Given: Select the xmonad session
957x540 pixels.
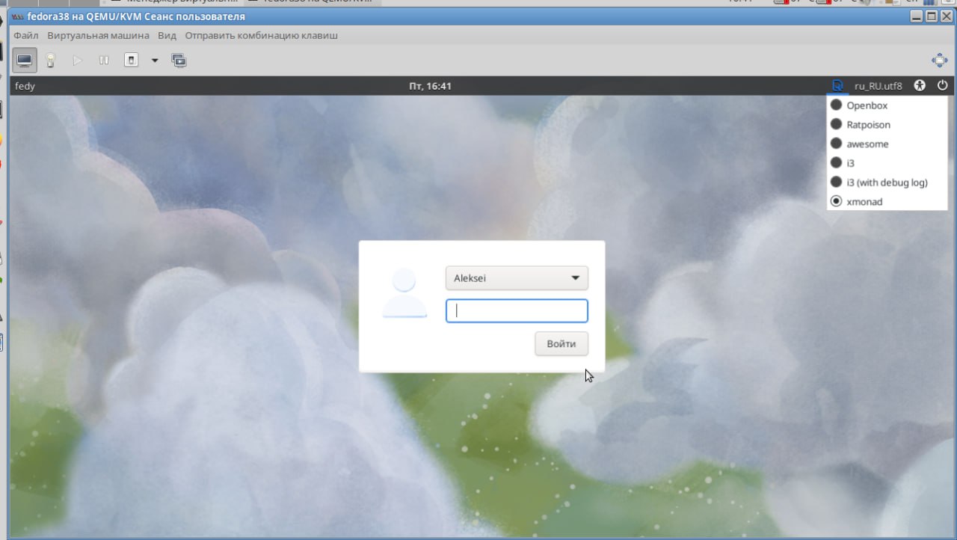Looking at the screenshot, I should pyautogui.click(x=887, y=201).
